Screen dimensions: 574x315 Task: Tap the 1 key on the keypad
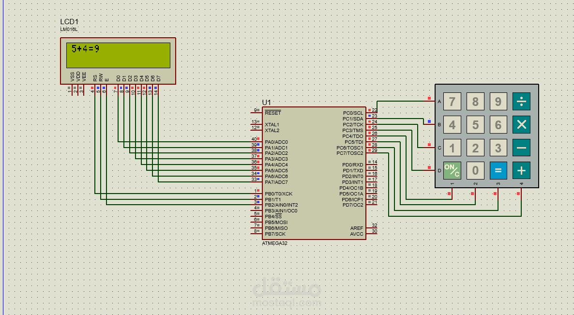click(452, 148)
